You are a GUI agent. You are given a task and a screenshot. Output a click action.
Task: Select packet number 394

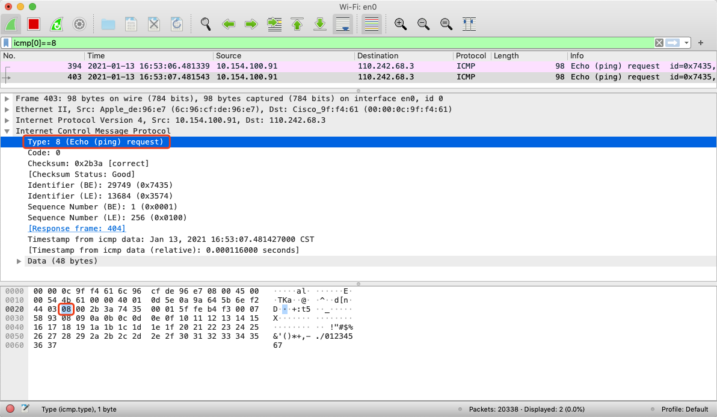click(x=358, y=66)
